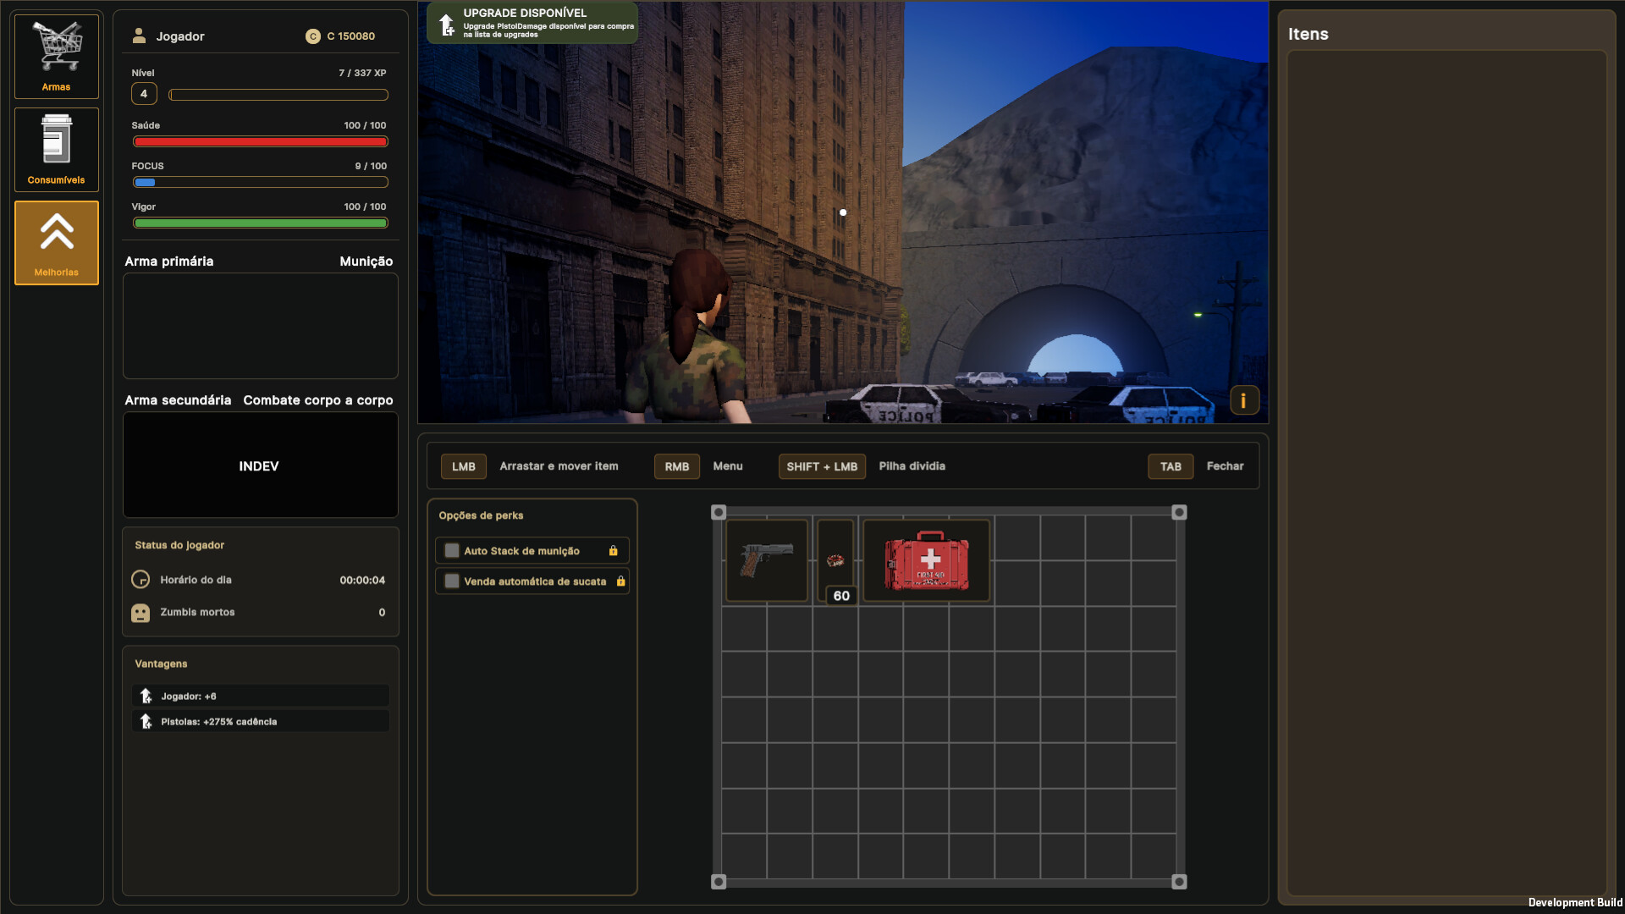Image resolution: width=1625 pixels, height=914 pixels.
Task: Click the C 150080 currency value
Action: [350, 36]
